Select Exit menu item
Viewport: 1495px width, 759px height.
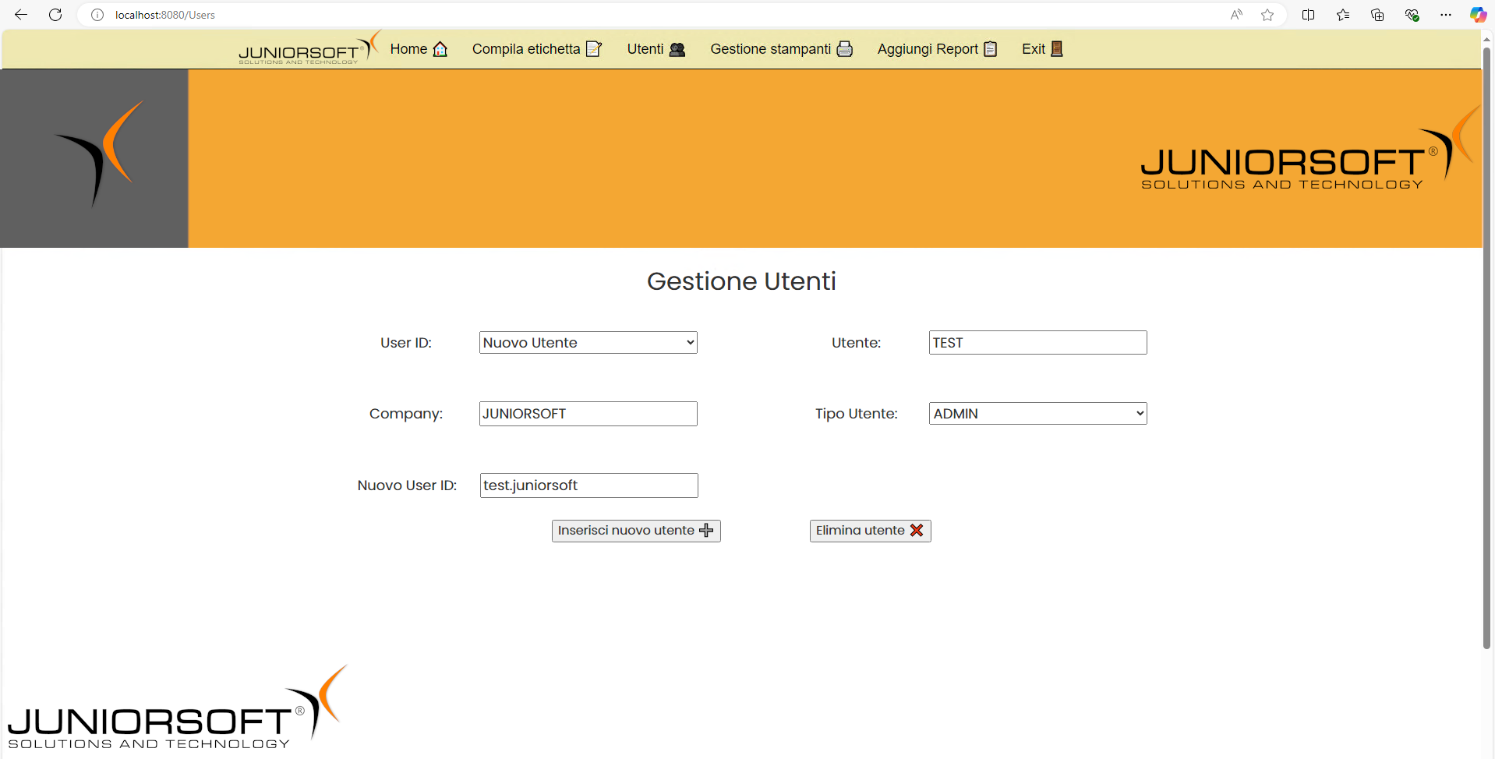[x=1043, y=49]
